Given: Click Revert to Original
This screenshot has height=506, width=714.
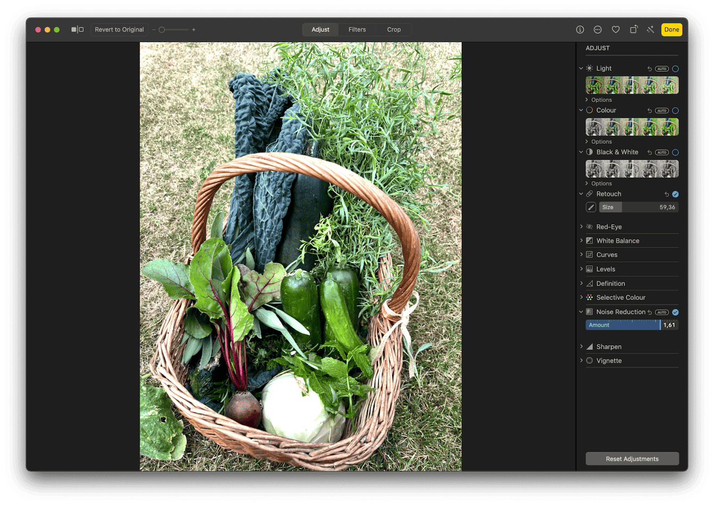Looking at the screenshot, I should point(119,29).
